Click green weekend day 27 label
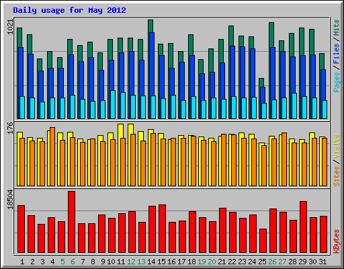Viewport: 344px width, 269px height. pyautogui.click(x=282, y=262)
